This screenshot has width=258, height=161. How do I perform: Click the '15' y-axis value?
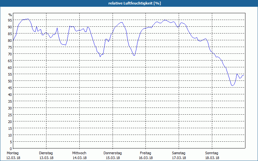pos(10,128)
